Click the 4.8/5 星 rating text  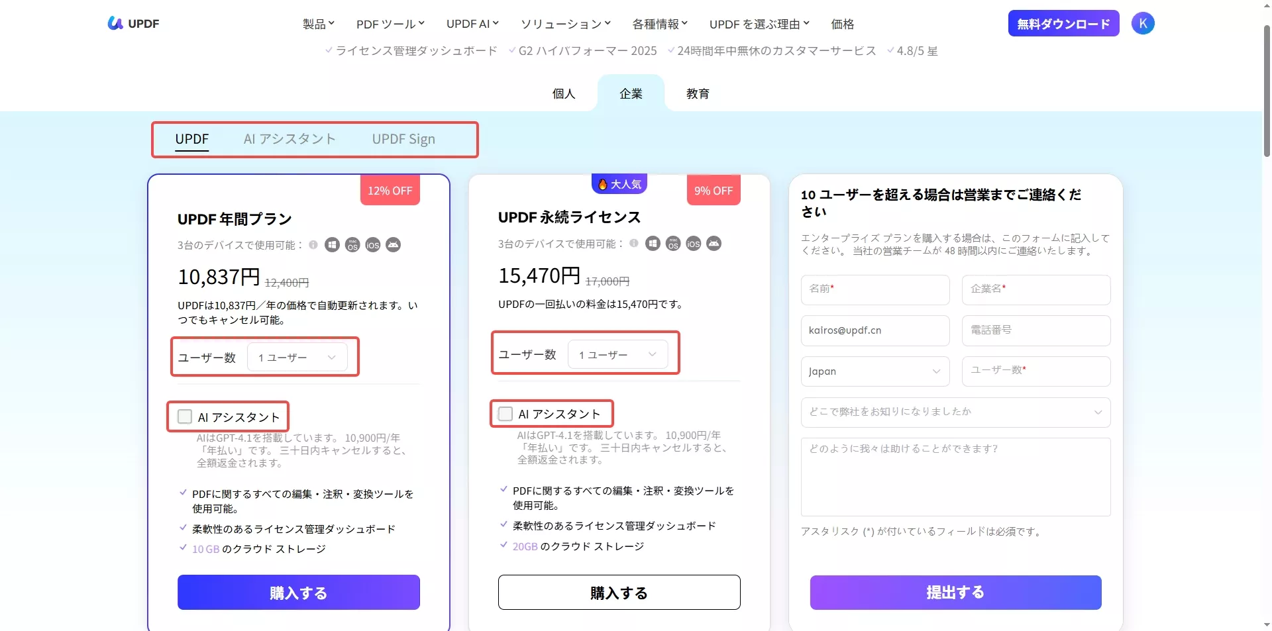[918, 51]
